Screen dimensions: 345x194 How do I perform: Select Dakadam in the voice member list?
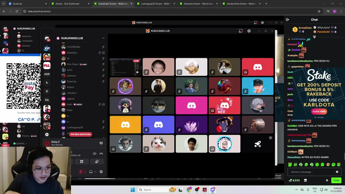point(82,53)
